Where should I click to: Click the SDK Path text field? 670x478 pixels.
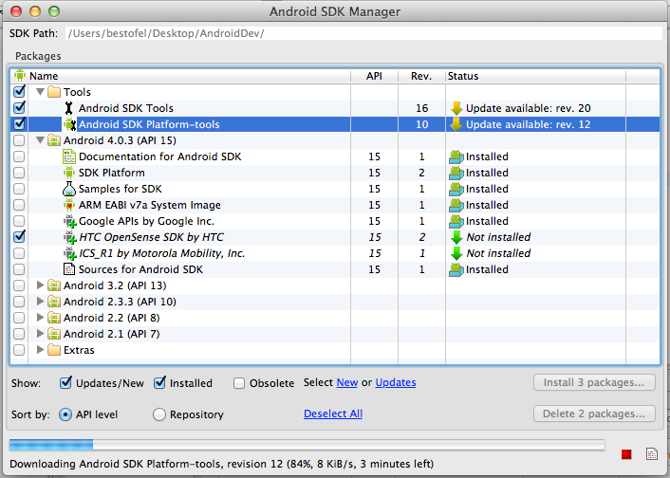(x=363, y=33)
